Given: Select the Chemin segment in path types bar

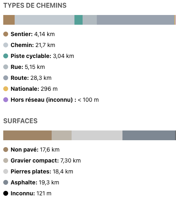Looking at the screenshot, I should (x=44, y=20).
